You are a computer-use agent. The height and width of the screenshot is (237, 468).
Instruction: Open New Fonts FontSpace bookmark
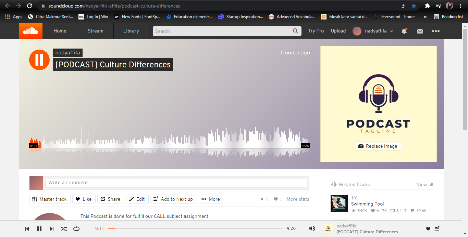137,16
